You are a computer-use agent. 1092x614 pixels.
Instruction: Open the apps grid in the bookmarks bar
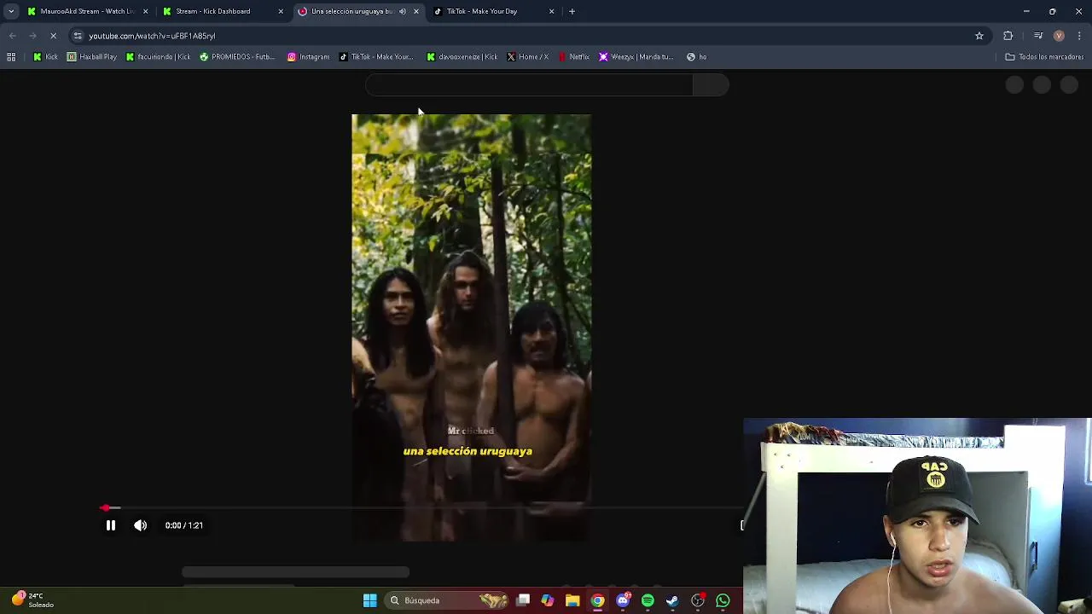click(x=11, y=57)
